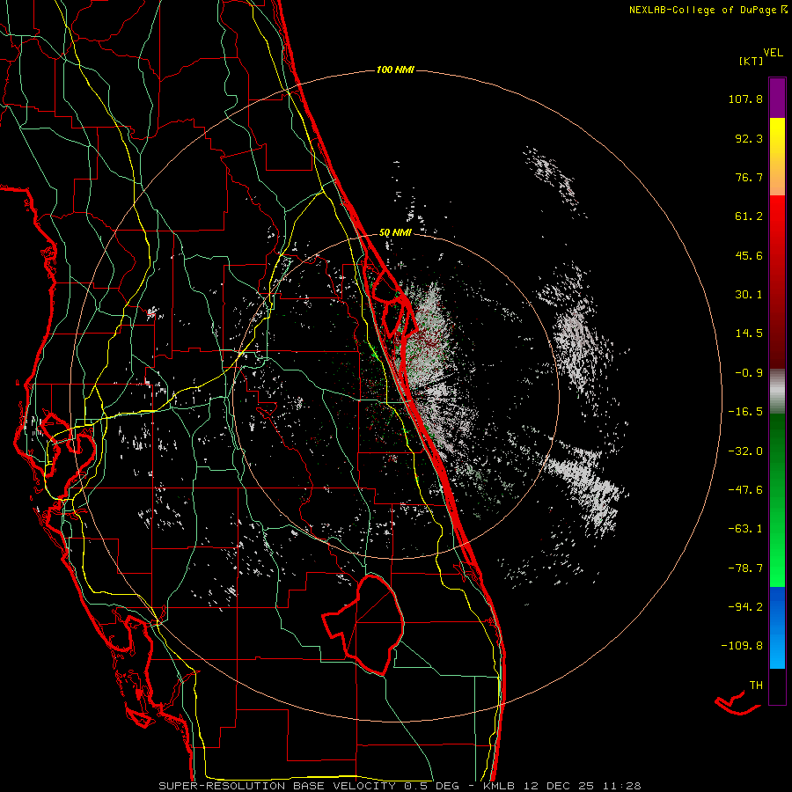This screenshot has height=792, width=792.
Task: Click the black TH segment of color bar
Action: tap(777, 686)
